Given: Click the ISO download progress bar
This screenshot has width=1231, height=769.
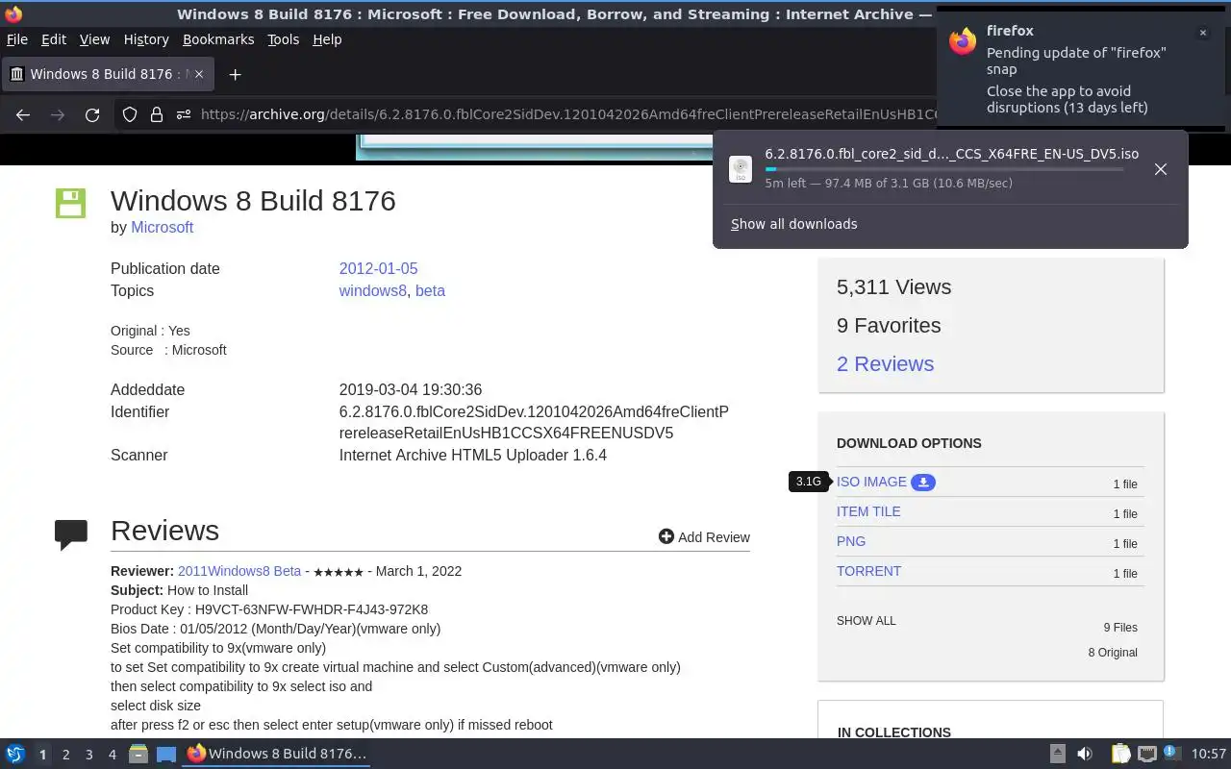Looking at the screenshot, I should point(944,169).
